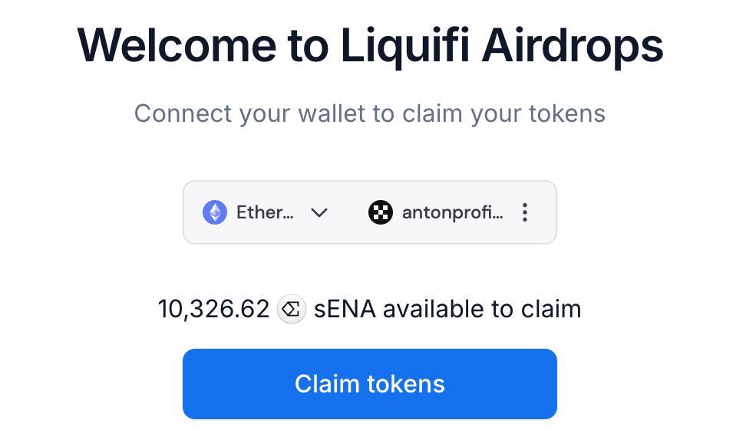Screen dimensions: 746x443
Task: Open the three-dot wallet options menu
Action: click(x=525, y=212)
